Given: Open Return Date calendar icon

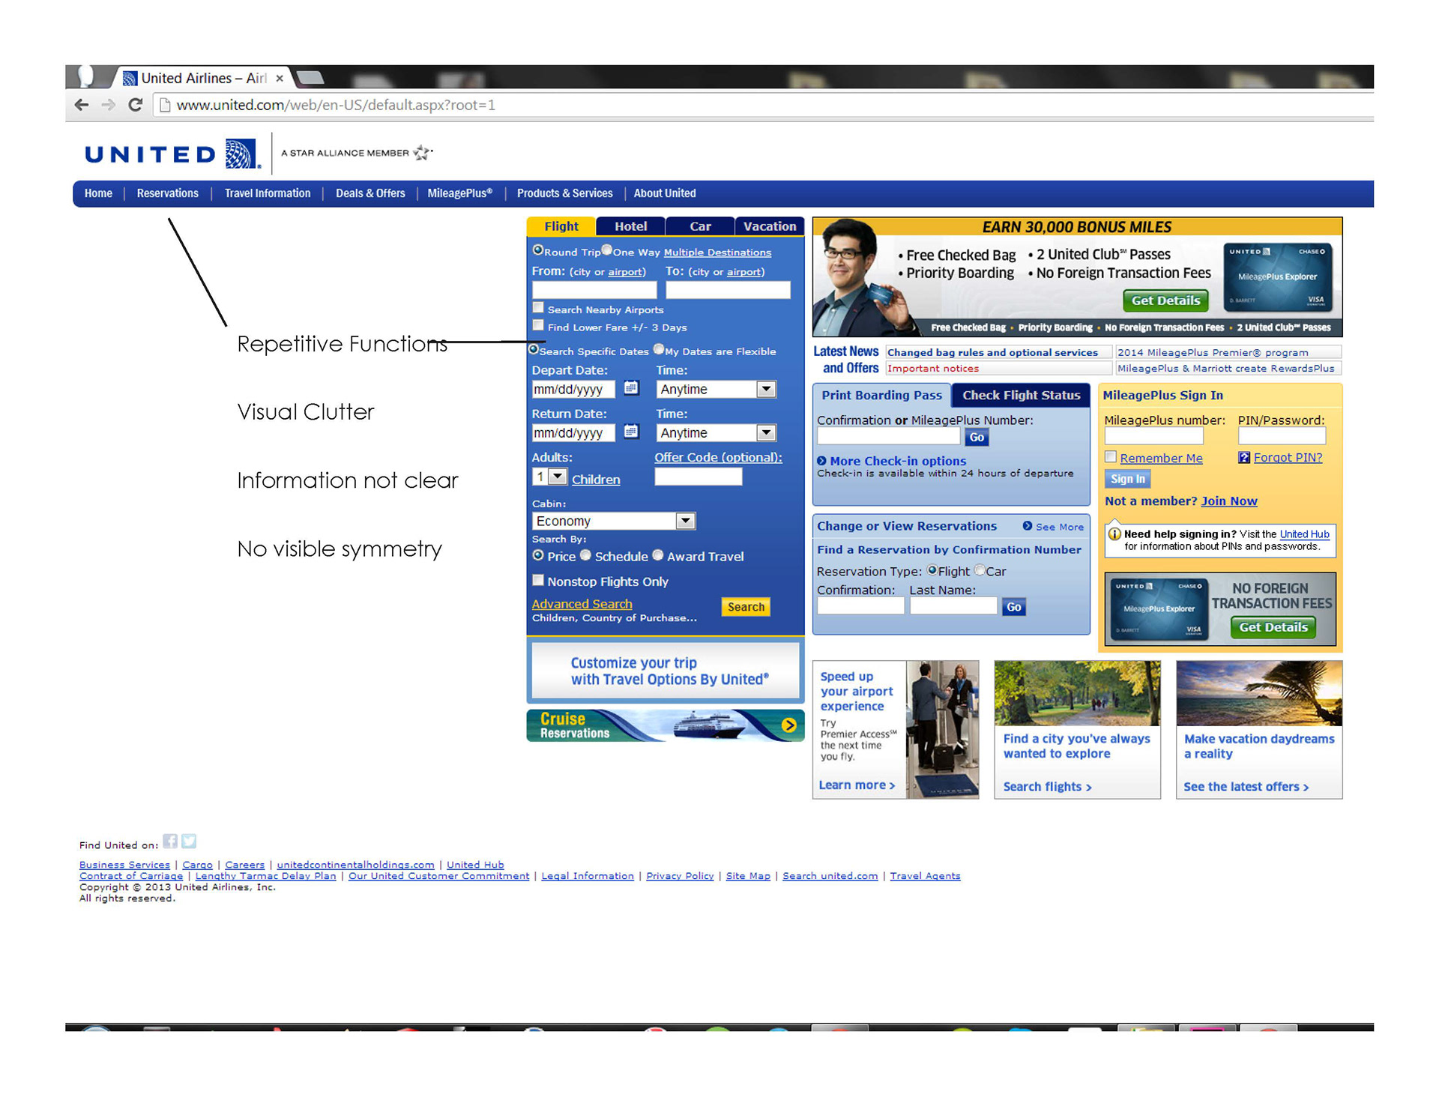Looking at the screenshot, I should [631, 432].
